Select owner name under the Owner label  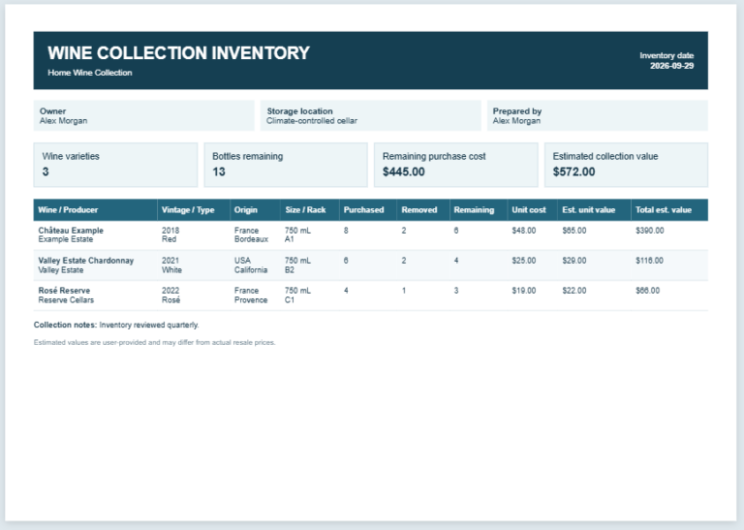pos(63,121)
